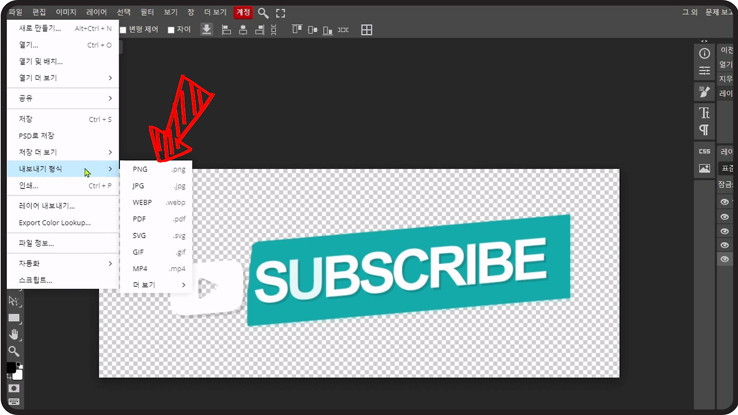Click the search magnifier in the menu bar
The width and height of the screenshot is (738, 415).
(263, 13)
